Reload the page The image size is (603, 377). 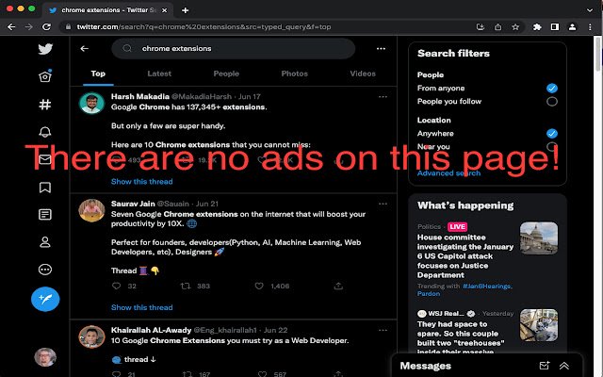click(x=46, y=27)
